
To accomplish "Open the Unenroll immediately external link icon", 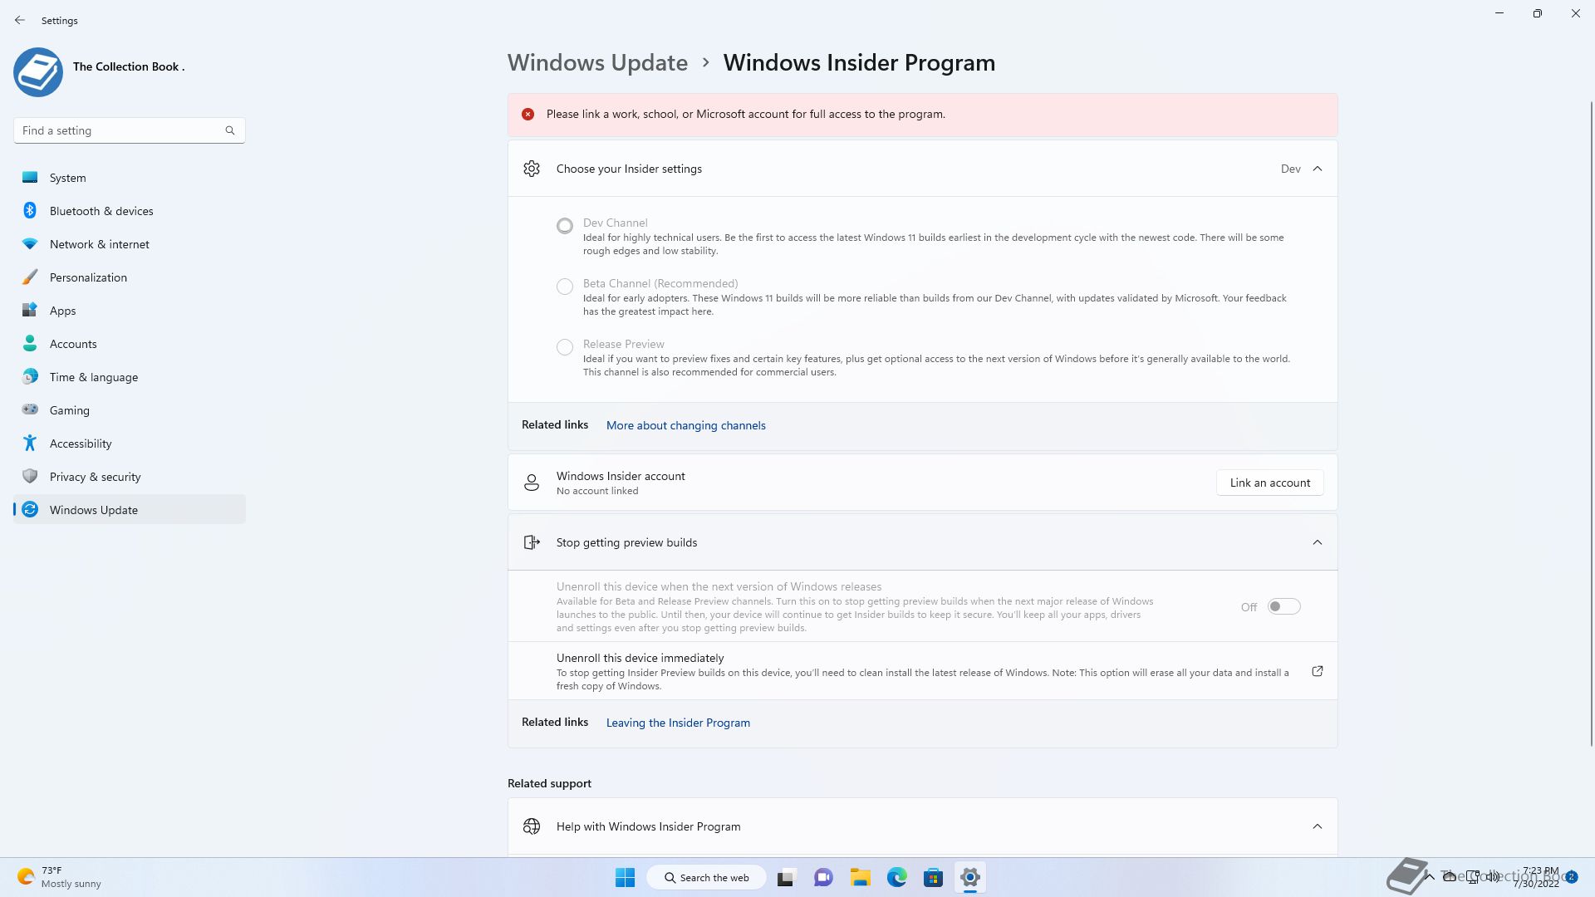I will (1318, 671).
